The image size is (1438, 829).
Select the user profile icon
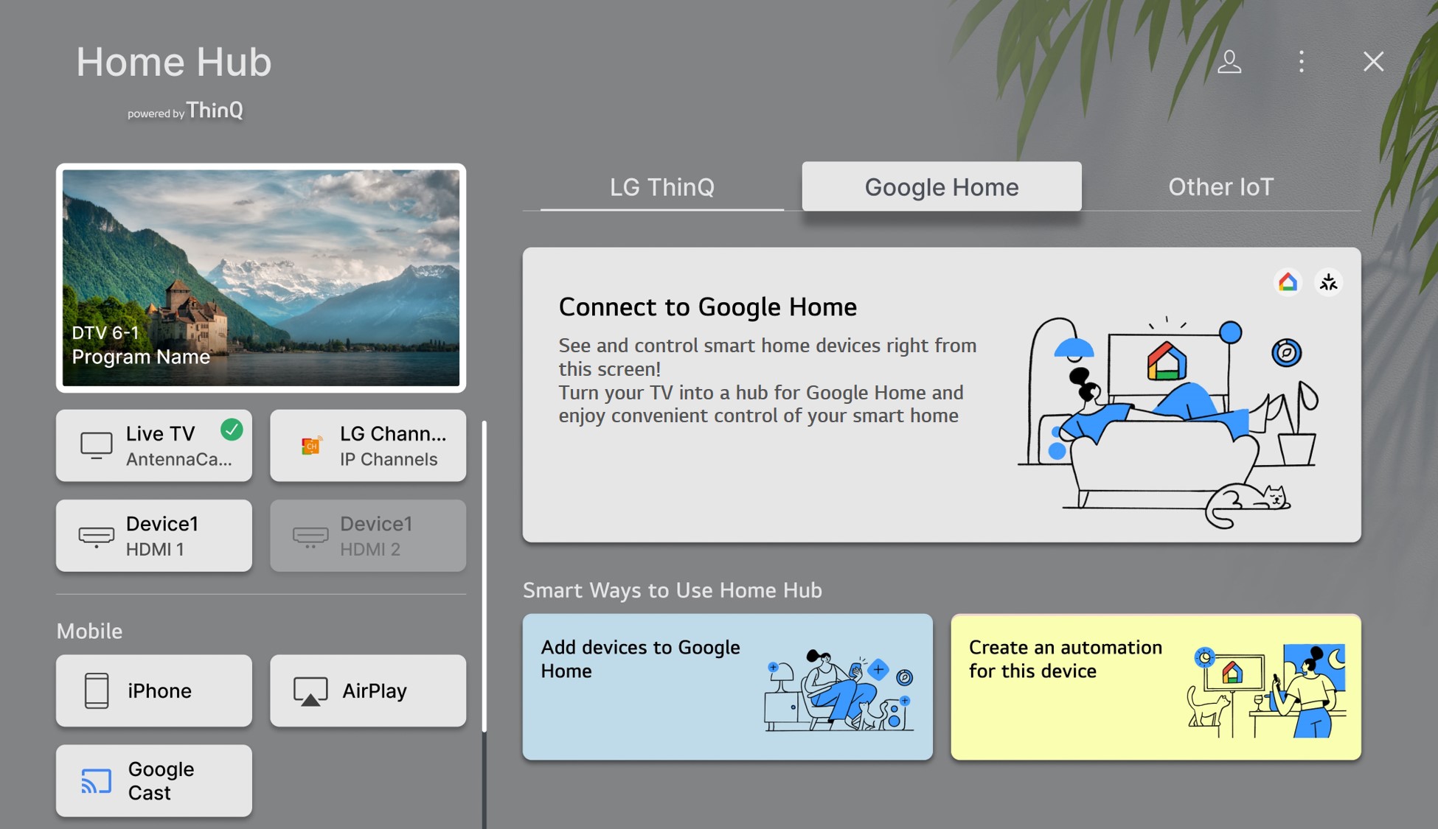[x=1231, y=61]
